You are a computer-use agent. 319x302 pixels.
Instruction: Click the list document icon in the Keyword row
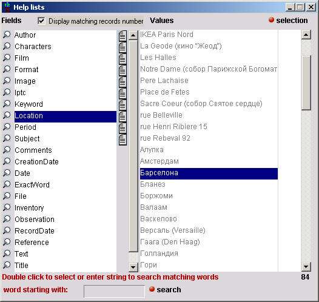click(x=123, y=105)
